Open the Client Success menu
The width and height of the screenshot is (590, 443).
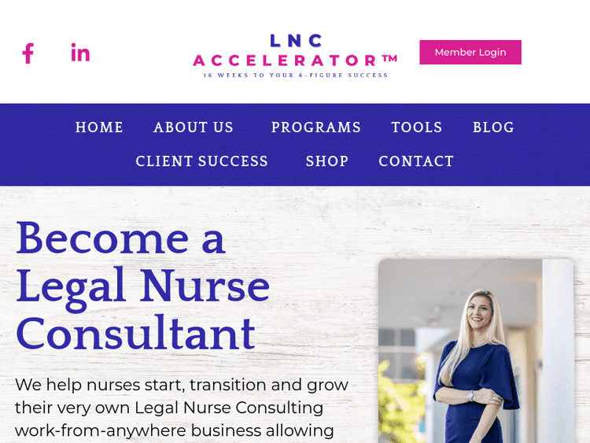(202, 161)
